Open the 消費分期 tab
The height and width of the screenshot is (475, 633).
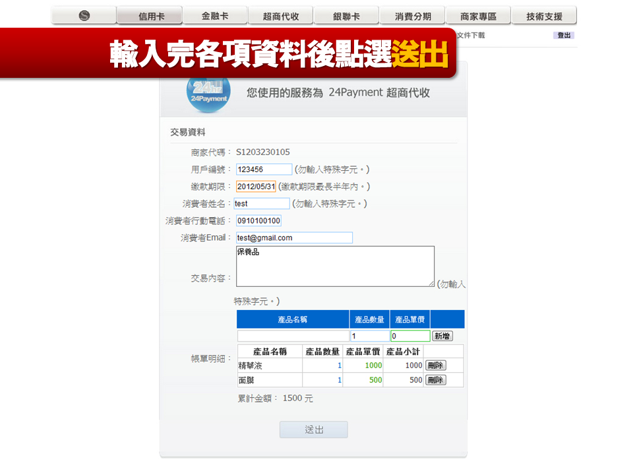coord(412,15)
